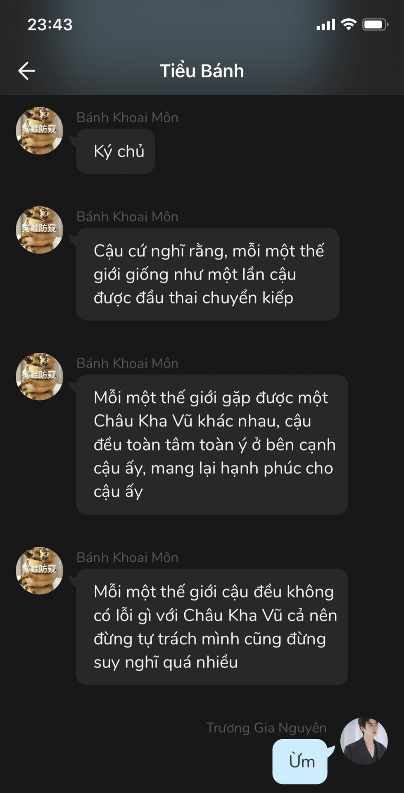Select the blue "Ừm" reply bubble
Screen dimensions: 404x793
(x=300, y=761)
